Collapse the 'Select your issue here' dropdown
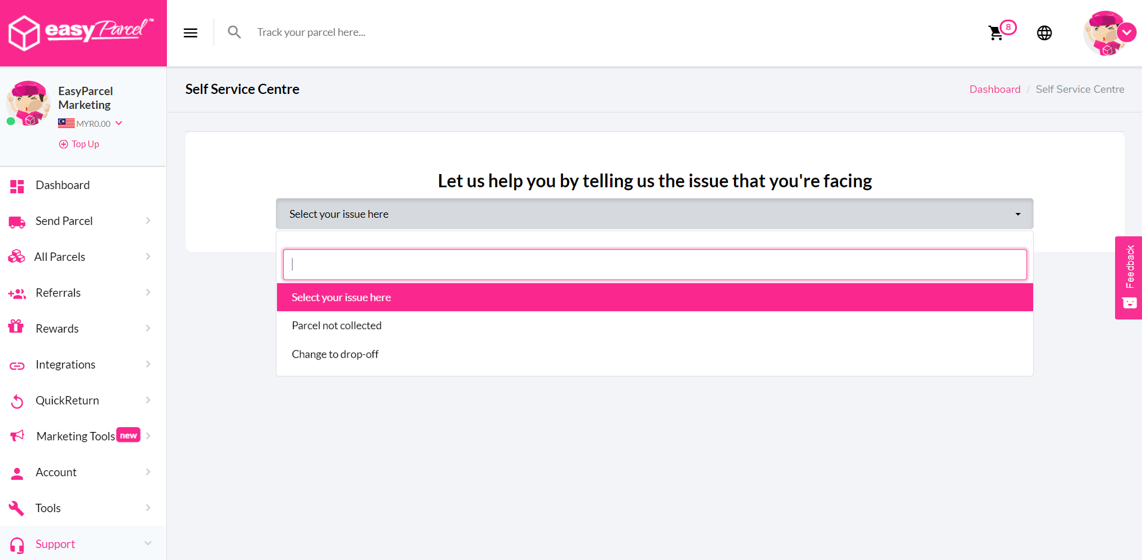 pos(654,214)
